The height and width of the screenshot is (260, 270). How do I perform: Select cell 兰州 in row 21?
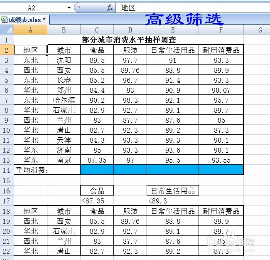tap(64, 241)
